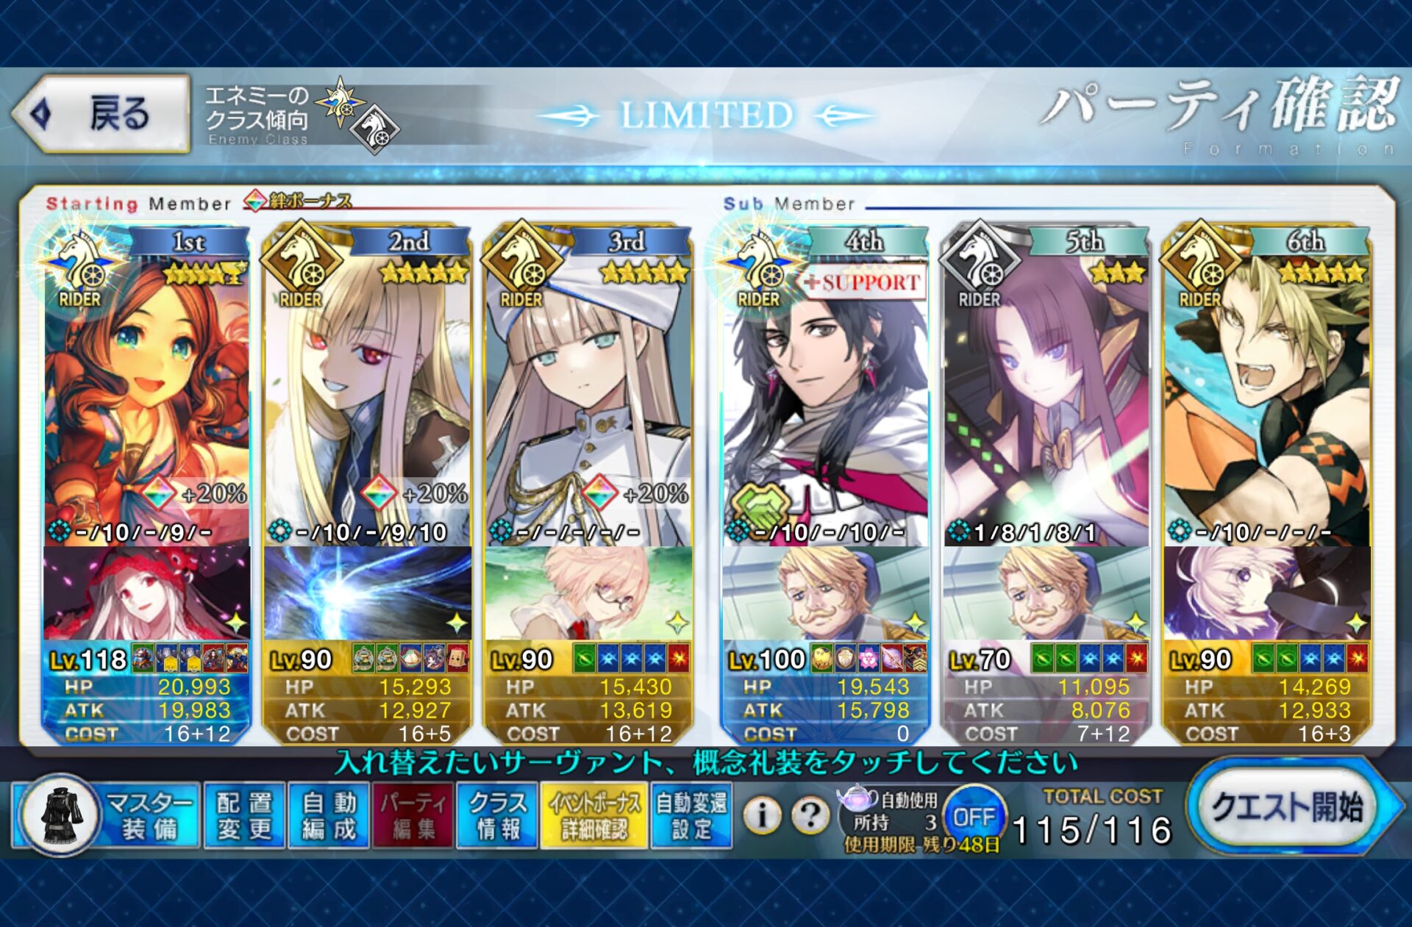Image resolution: width=1412 pixels, height=927 pixels.
Task: Open party edit (パーティ編集) menu
Action: click(413, 815)
